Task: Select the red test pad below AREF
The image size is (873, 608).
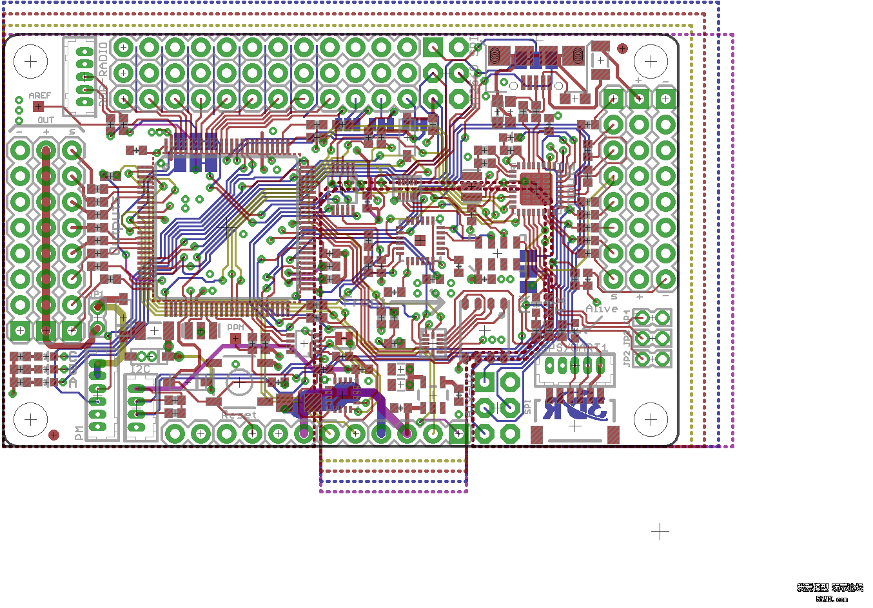Action: click(39, 106)
